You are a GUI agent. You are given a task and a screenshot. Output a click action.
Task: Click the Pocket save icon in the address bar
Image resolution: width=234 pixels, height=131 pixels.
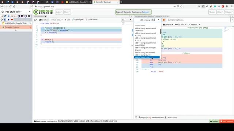(x=178, y=7)
